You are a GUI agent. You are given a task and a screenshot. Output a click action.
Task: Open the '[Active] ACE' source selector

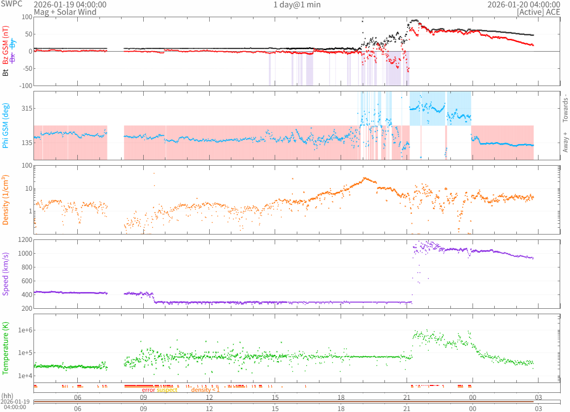point(538,12)
